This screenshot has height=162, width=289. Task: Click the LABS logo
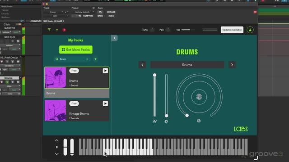[x=241, y=129]
